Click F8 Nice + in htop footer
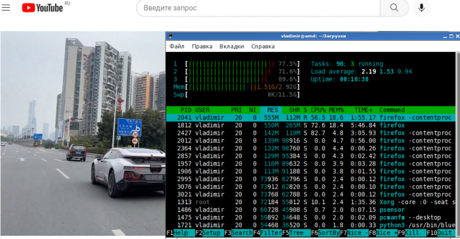The height and width of the screenshot is (239, 460). pyautogui.click(x=383, y=233)
